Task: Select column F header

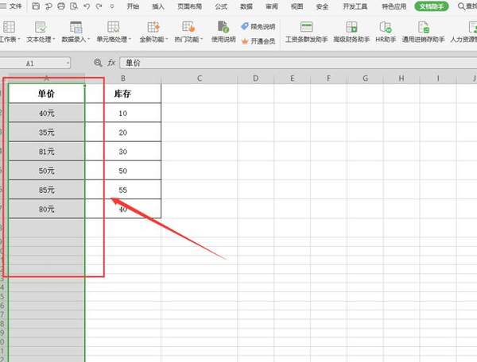Action: [328, 79]
